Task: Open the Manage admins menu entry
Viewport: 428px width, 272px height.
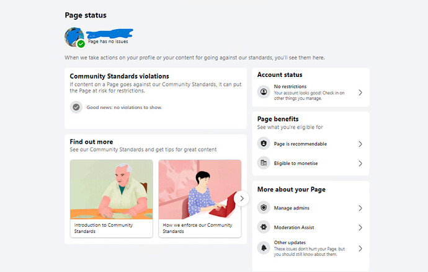Action: pyautogui.click(x=292, y=208)
